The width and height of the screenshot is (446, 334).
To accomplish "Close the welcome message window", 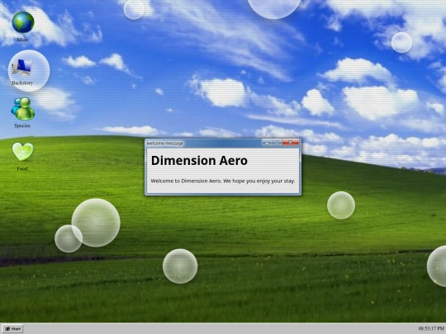I will (291, 143).
